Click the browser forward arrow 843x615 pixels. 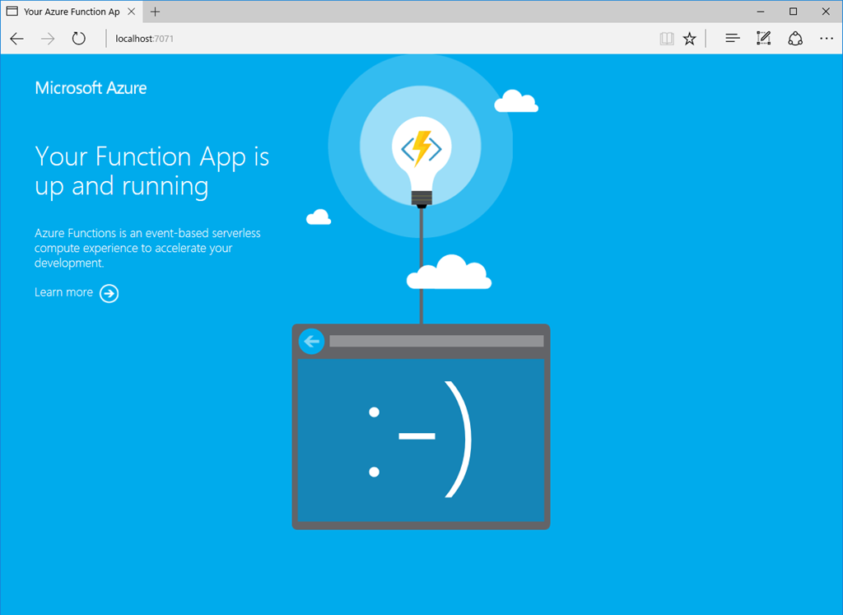(48, 39)
